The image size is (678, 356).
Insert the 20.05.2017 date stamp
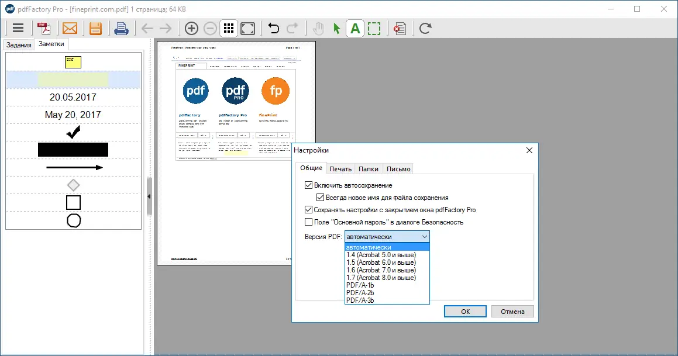(x=73, y=97)
